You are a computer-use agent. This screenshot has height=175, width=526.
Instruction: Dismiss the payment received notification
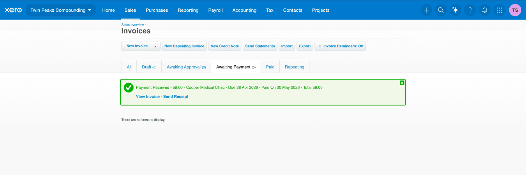point(402,83)
